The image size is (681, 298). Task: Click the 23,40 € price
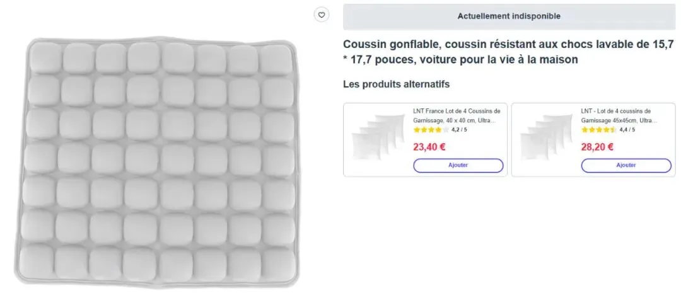point(429,147)
